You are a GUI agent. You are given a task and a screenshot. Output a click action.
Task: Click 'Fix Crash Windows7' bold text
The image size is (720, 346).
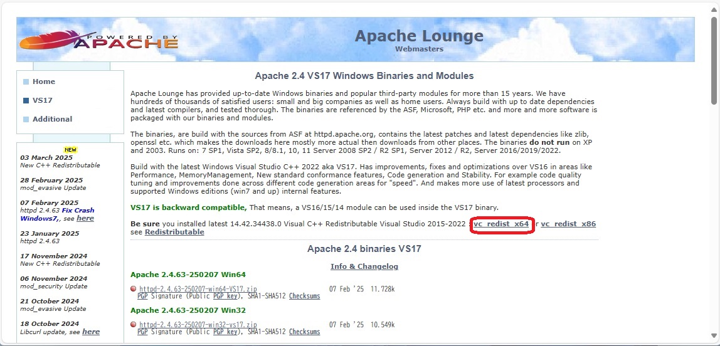coord(58,214)
